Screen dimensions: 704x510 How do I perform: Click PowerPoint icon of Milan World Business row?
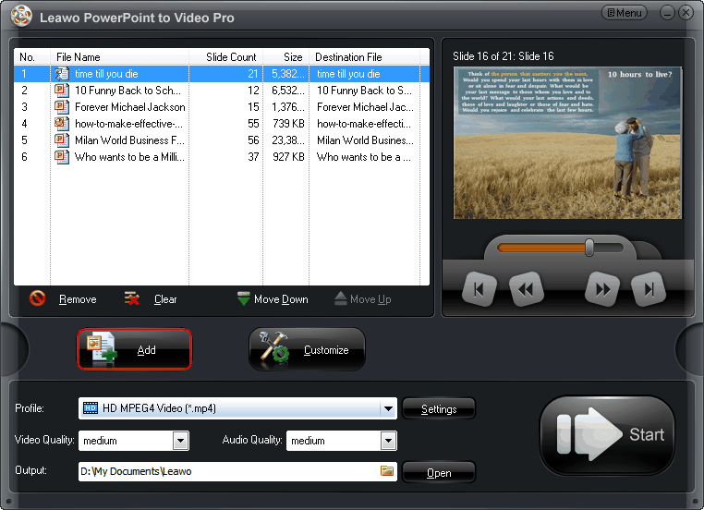(62, 140)
